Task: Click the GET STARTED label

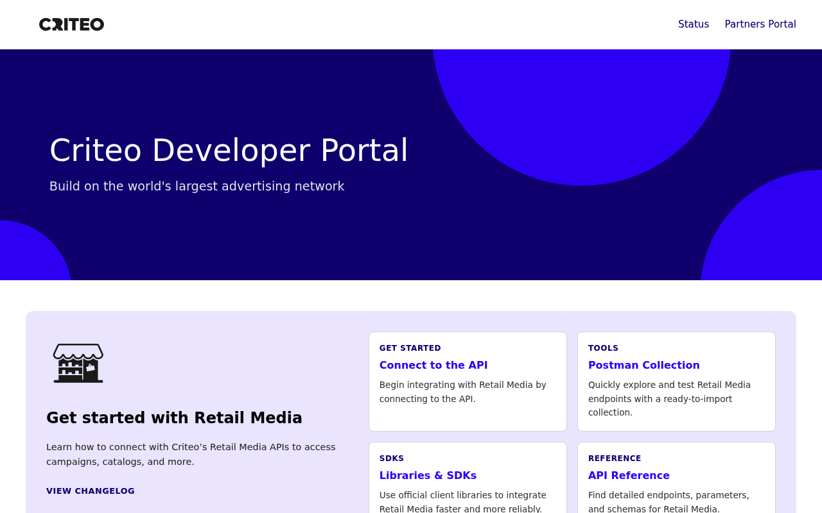Action: point(410,348)
